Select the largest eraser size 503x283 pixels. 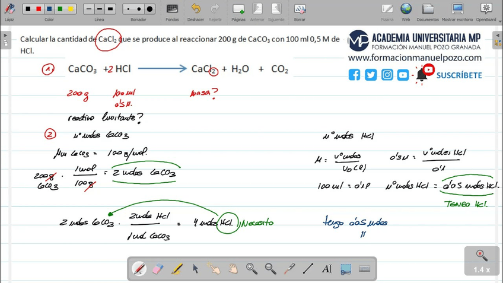[x=149, y=9]
